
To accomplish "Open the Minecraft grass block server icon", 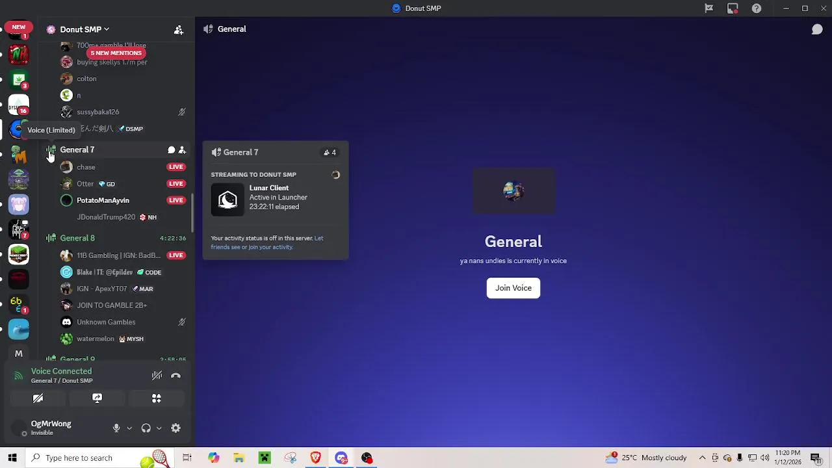I will pyautogui.click(x=19, y=254).
